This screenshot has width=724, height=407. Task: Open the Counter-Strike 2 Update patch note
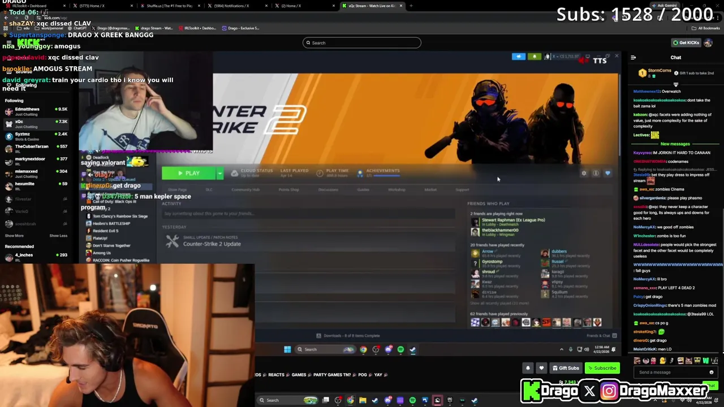click(212, 244)
